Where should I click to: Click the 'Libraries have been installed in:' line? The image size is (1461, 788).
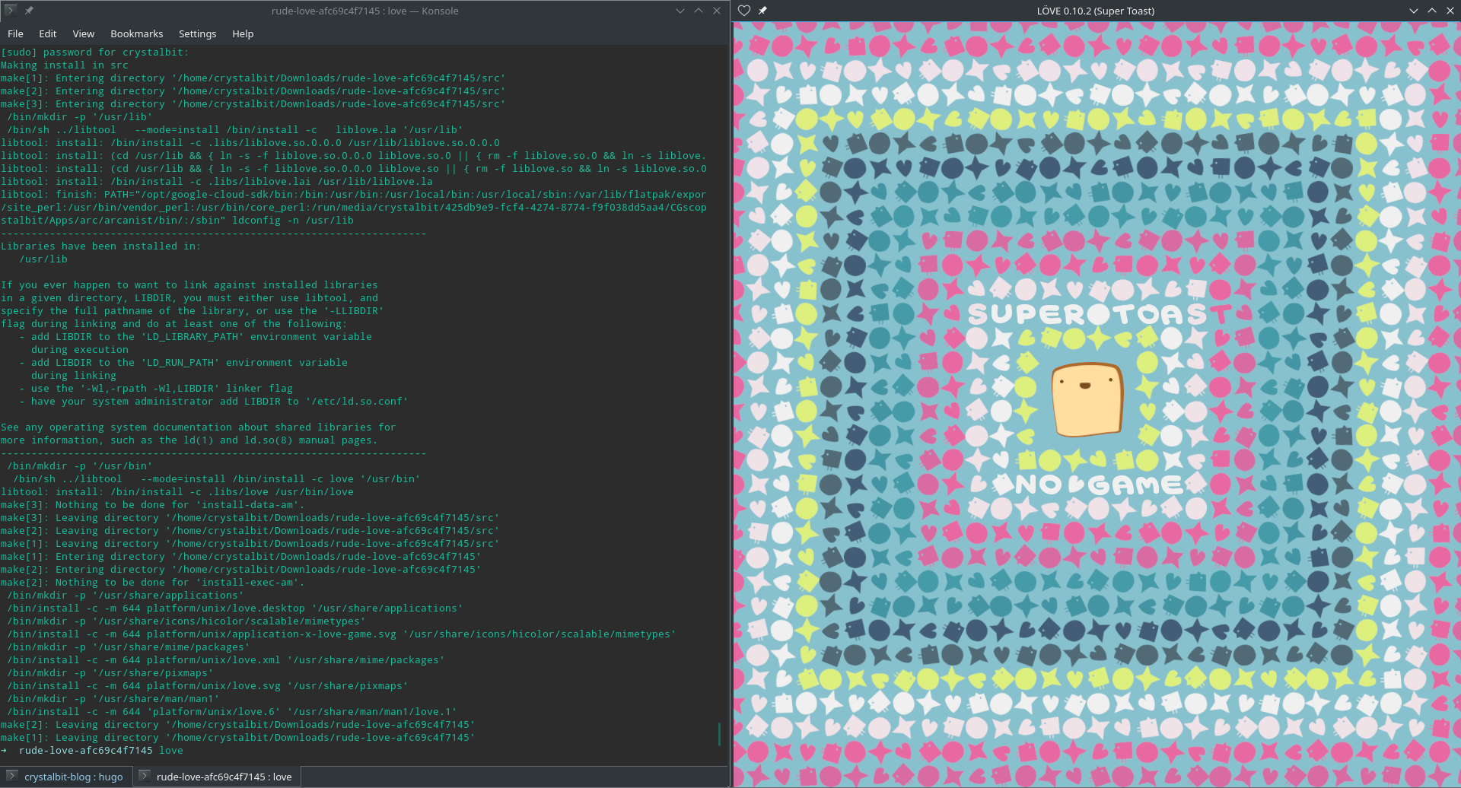coord(100,246)
